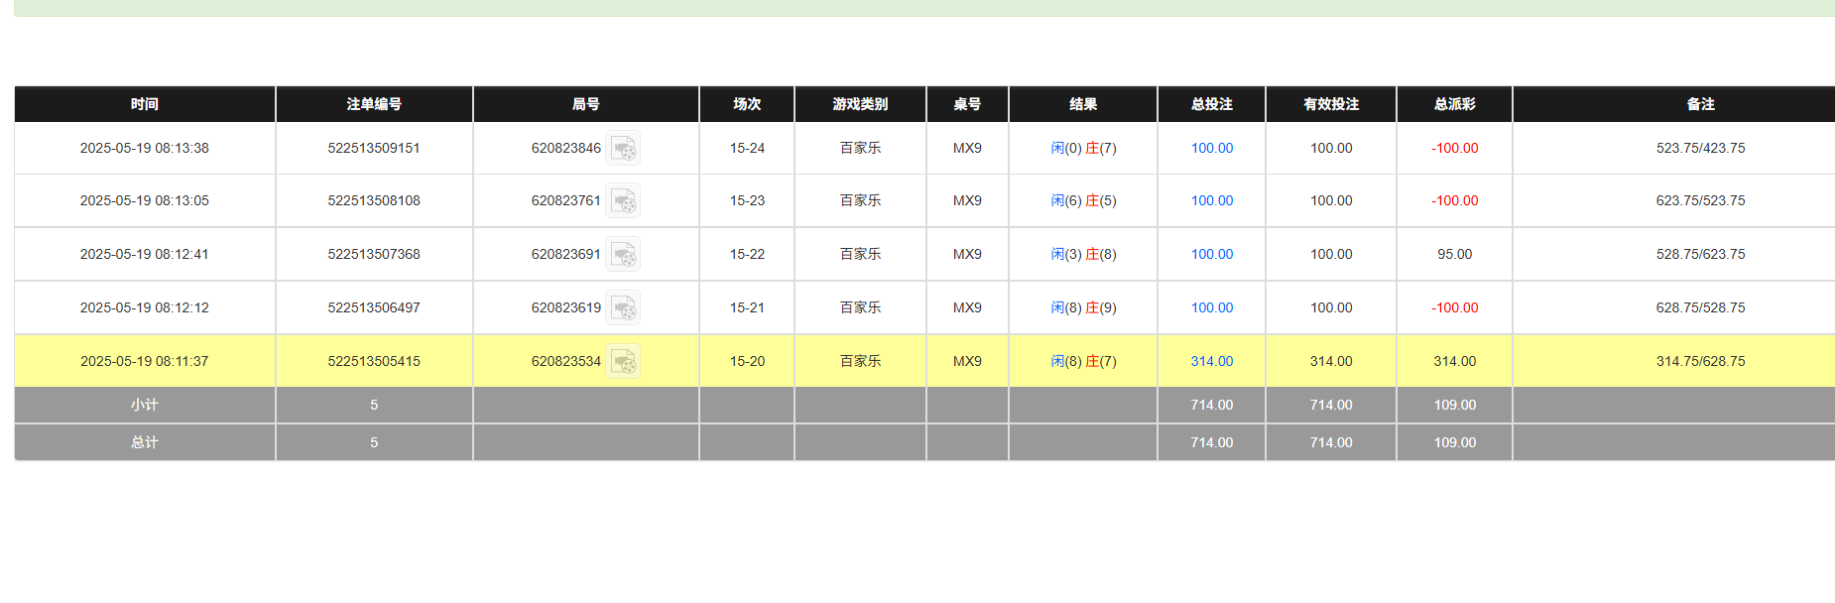Open video replay icon for round 620823846
The image size is (1835, 603).
pyautogui.click(x=623, y=149)
